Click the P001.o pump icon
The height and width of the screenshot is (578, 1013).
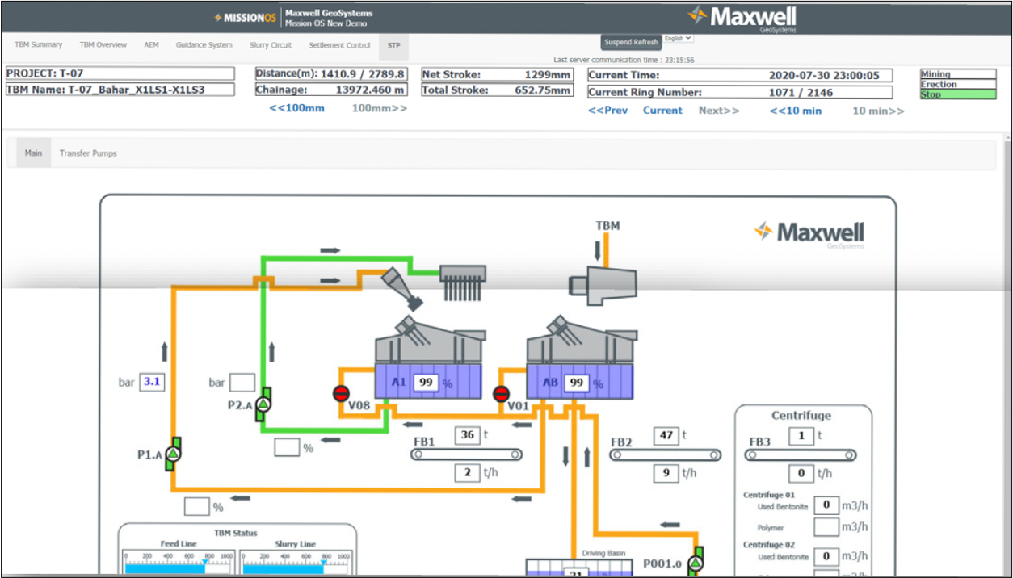tap(696, 563)
